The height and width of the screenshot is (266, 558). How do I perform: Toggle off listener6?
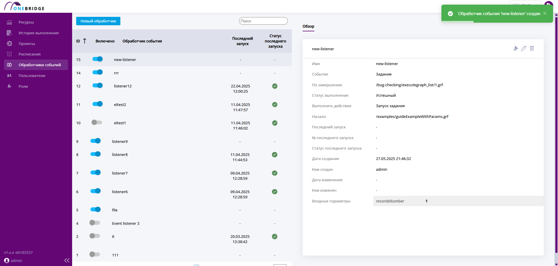click(95, 191)
